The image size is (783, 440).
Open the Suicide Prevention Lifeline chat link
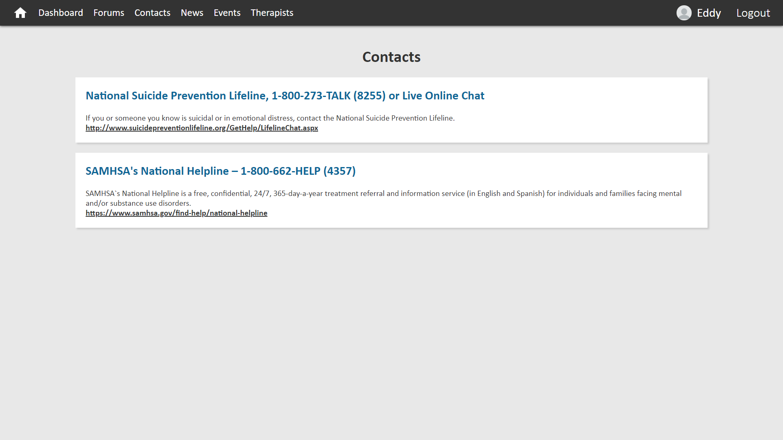coord(202,128)
